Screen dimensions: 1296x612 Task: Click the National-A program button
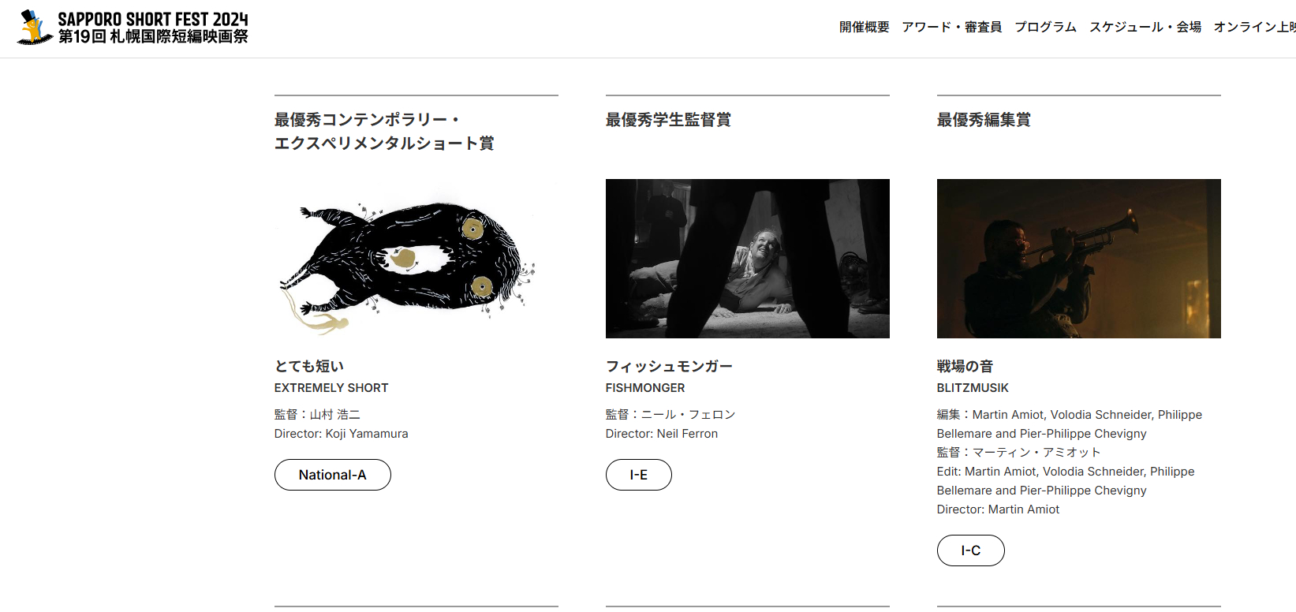332,475
